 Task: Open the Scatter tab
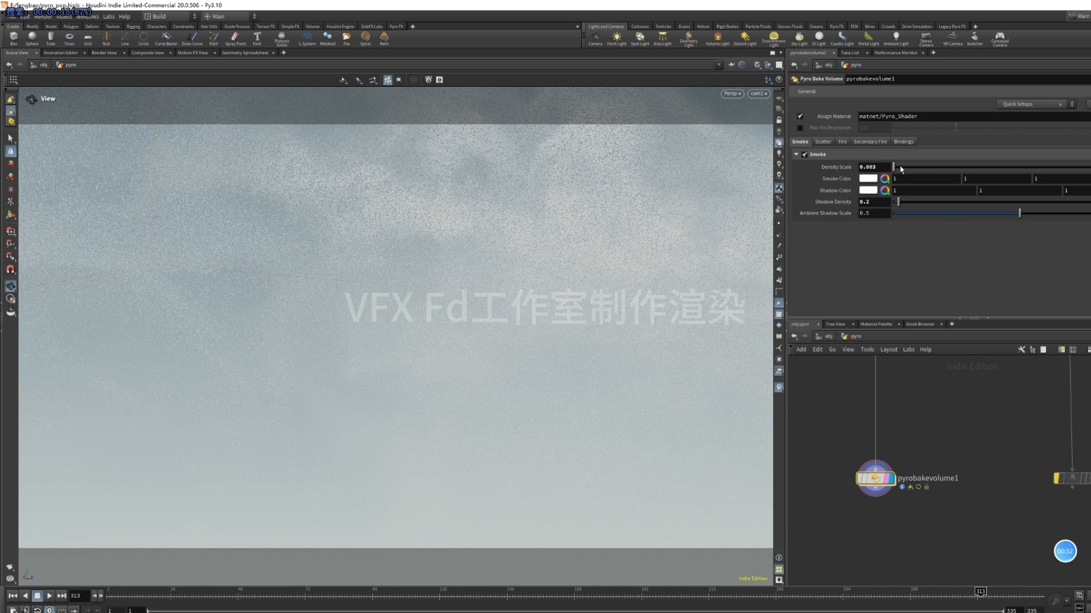(x=822, y=142)
